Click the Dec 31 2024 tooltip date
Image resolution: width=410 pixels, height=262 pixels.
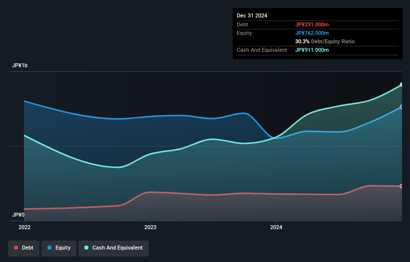click(x=252, y=15)
